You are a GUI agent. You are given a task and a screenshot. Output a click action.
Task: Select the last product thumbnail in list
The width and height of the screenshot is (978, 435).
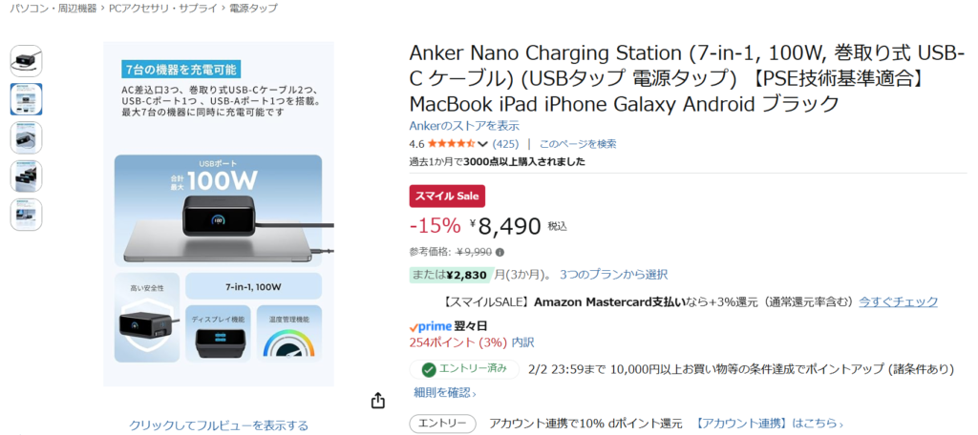[x=26, y=215]
